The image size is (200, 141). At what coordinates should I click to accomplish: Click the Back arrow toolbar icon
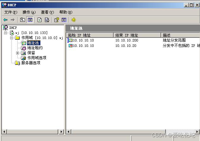point(5,20)
